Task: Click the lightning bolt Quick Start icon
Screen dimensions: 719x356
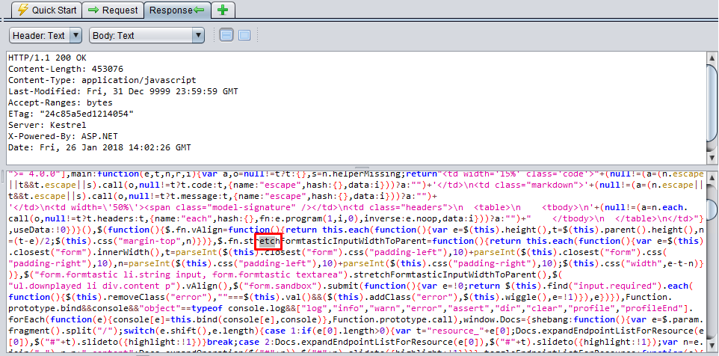Action: tap(22, 10)
